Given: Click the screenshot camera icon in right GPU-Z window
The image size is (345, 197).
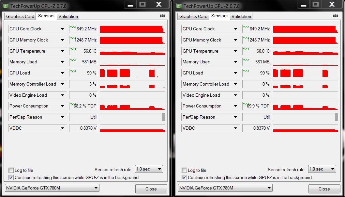Looking at the screenshot, I should pos(335,16).
